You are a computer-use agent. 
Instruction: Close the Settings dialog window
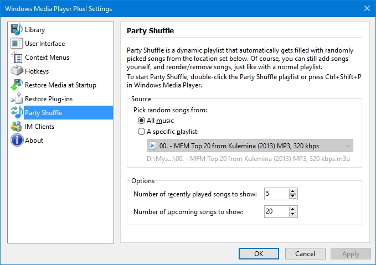click(x=367, y=8)
